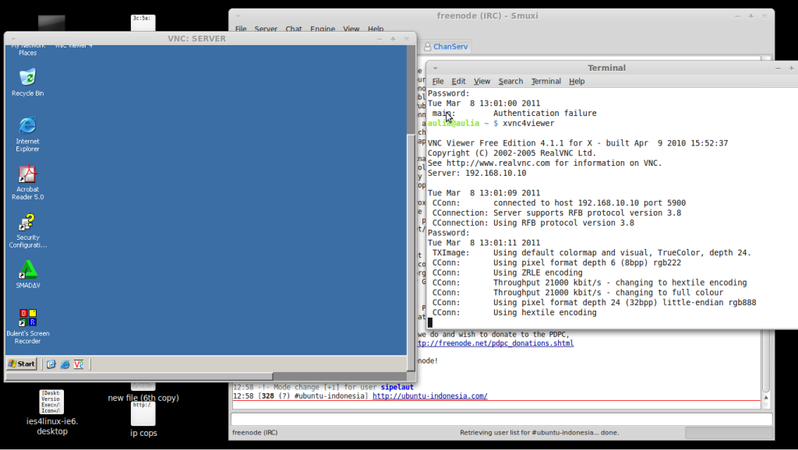The image size is (798, 450).
Task: Open the Help menu in the Smuxi window
Action: click(x=376, y=29)
